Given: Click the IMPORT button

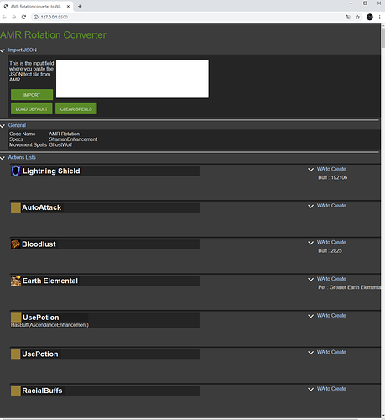Looking at the screenshot, I should point(32,95).
